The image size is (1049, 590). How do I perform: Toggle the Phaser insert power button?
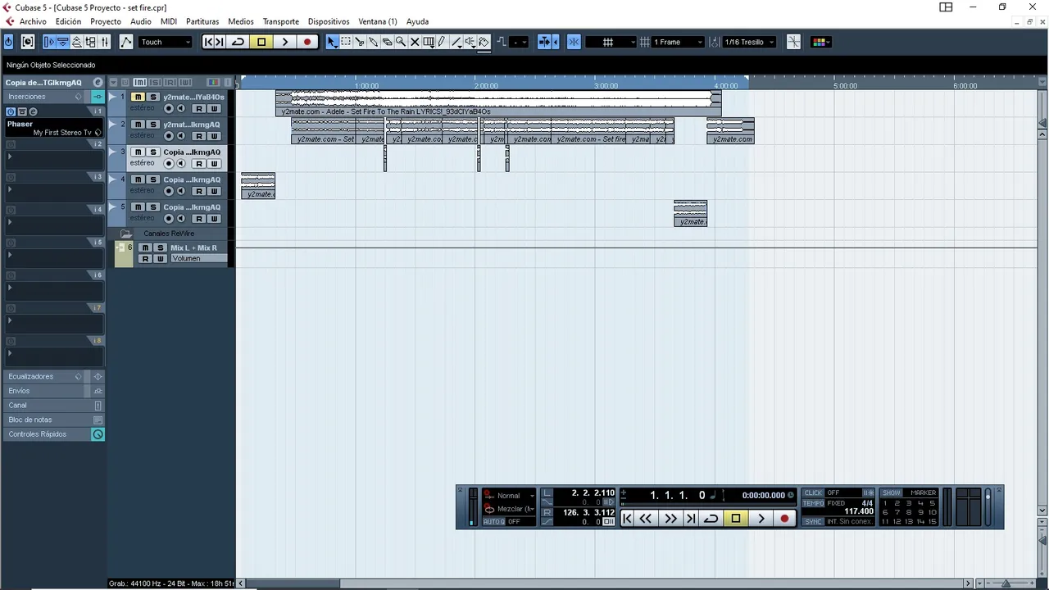coord(11,111)
